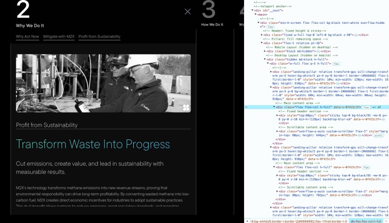
Task: Toggle flex badge on the non-highlighted flex-col div
Action: click(x=366, y=168)
